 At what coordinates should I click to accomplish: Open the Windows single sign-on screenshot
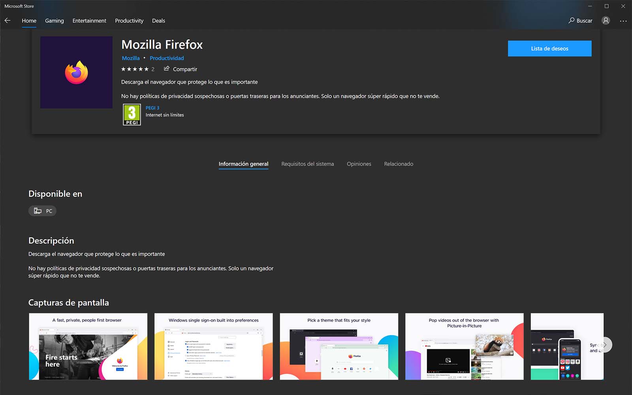(x=214, y=346)
